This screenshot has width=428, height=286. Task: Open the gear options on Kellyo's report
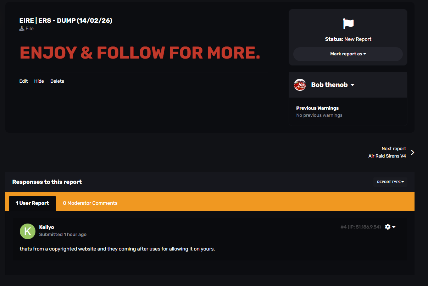point(390,227)
